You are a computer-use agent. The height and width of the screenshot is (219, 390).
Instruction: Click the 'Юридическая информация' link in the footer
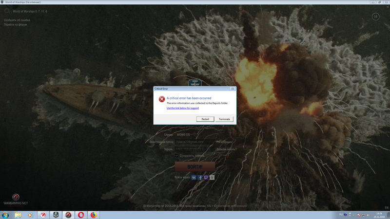[x=230, y=206]
